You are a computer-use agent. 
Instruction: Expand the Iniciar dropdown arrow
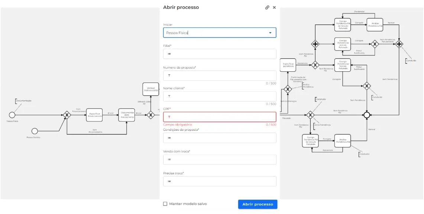click(x=270, y=33)
